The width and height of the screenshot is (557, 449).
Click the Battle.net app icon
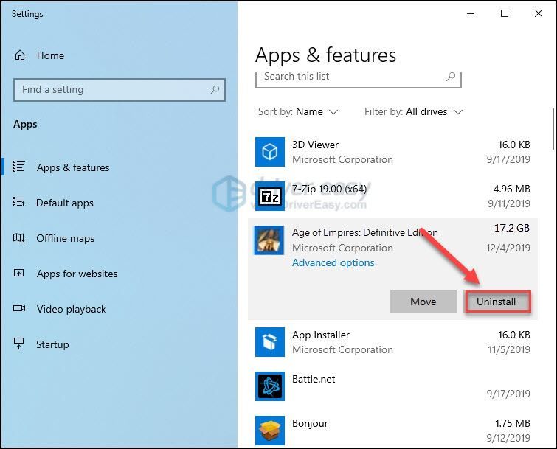pos(270,386)
